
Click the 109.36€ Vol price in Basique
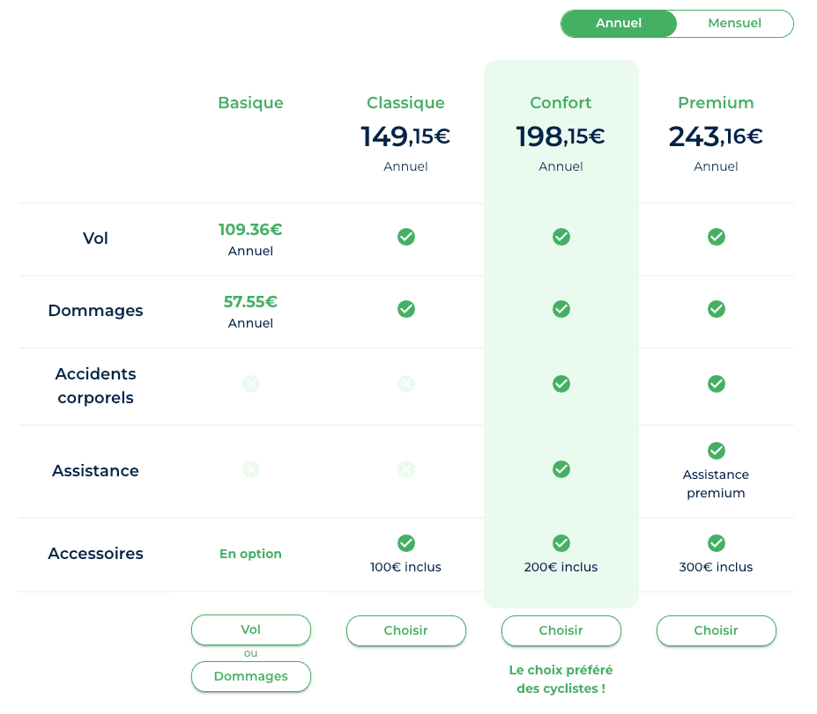click(251, 230)
